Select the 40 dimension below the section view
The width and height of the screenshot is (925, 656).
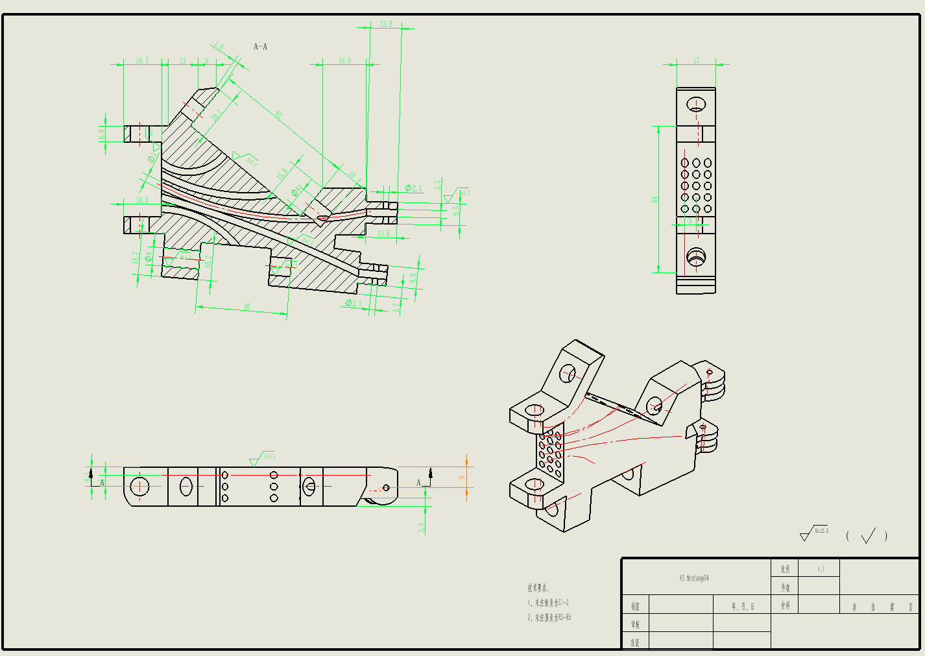click(x=247, y=307)
